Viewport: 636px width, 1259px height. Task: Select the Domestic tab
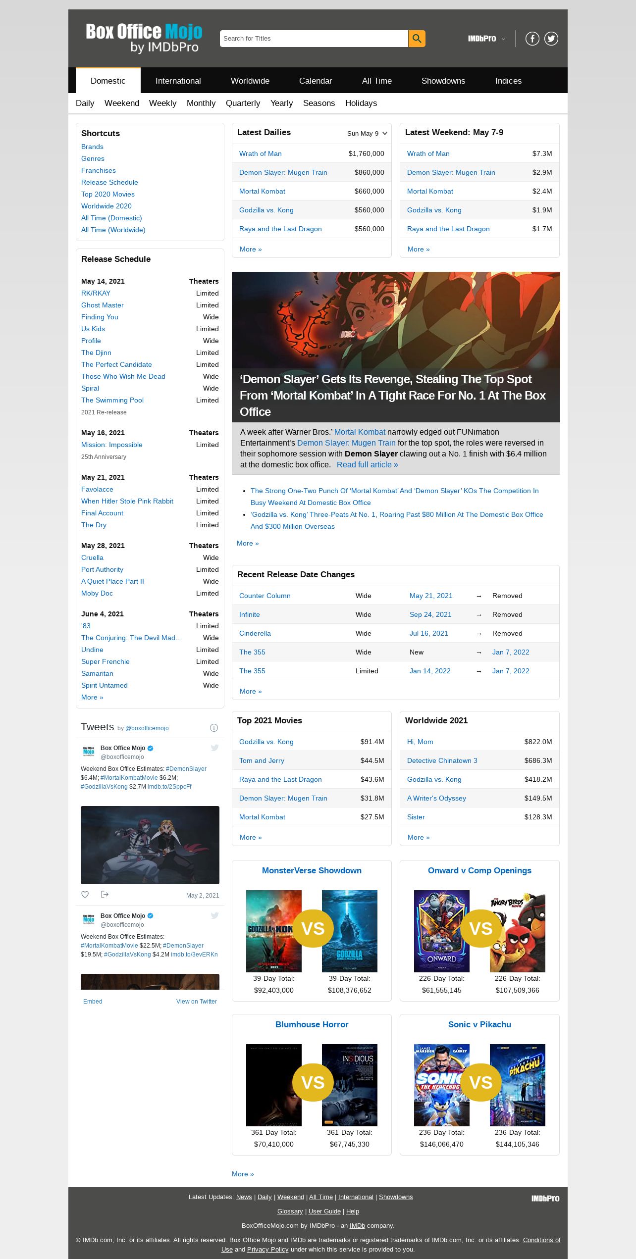tap(108, 81)
